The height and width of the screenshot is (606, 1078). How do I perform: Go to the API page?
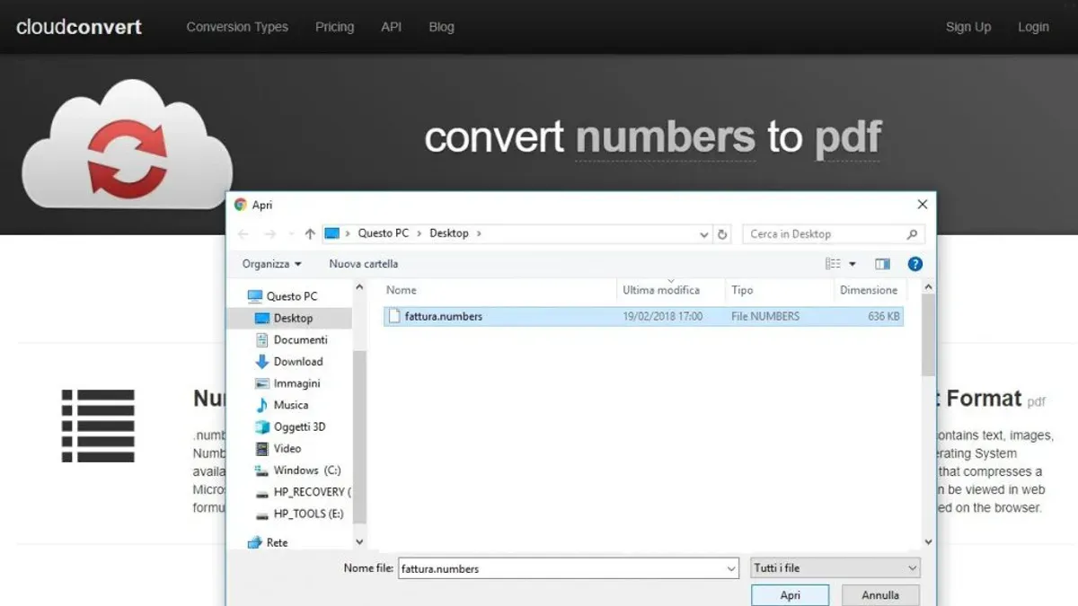pyautogui.click(x=391, y=27)
